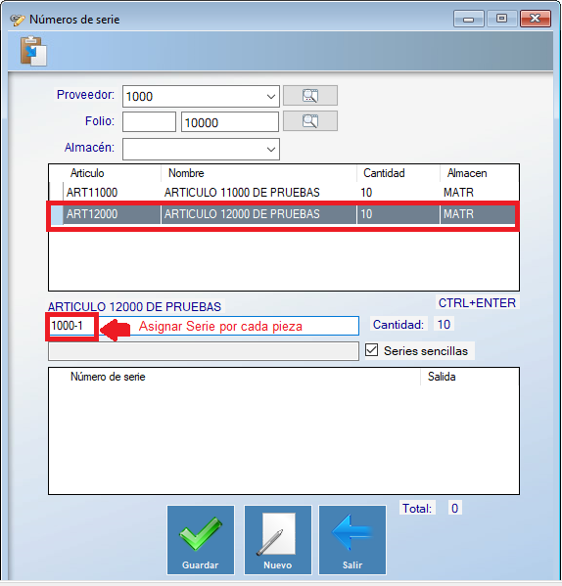The image size is (562, 586).
Task: Expand the Proveedor dropdown list
Action: 271,97
